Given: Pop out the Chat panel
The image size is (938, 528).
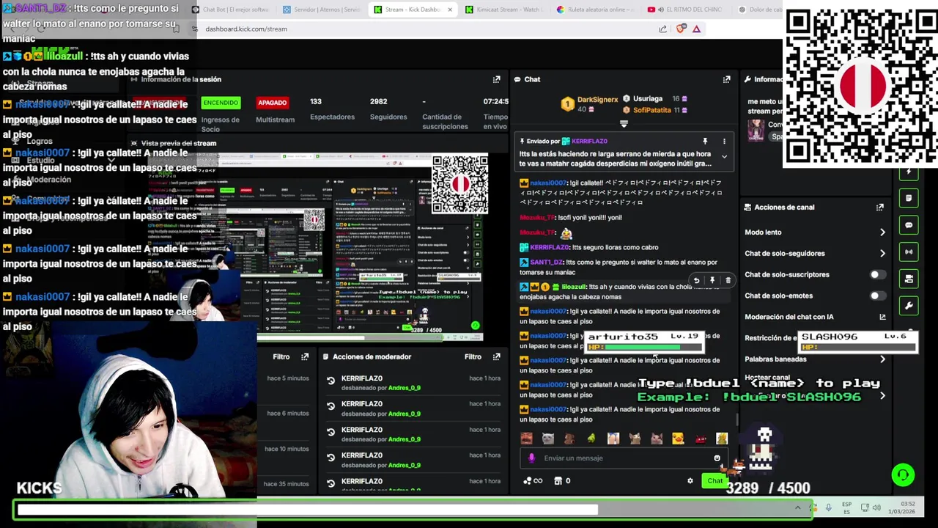Looking at the screenshot, I should pos(726,79).
